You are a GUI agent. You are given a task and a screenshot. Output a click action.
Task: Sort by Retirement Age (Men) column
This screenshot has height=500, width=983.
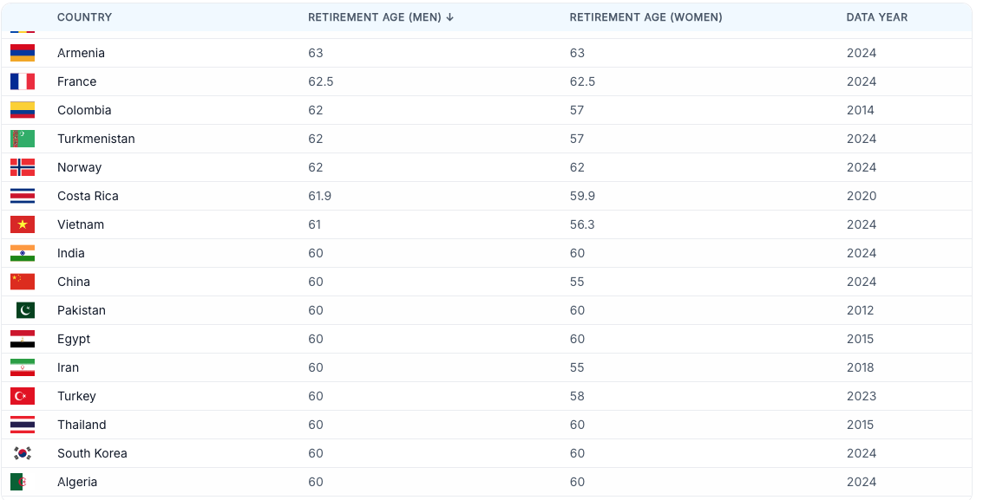pyautogui.click(x=374, y=17)
